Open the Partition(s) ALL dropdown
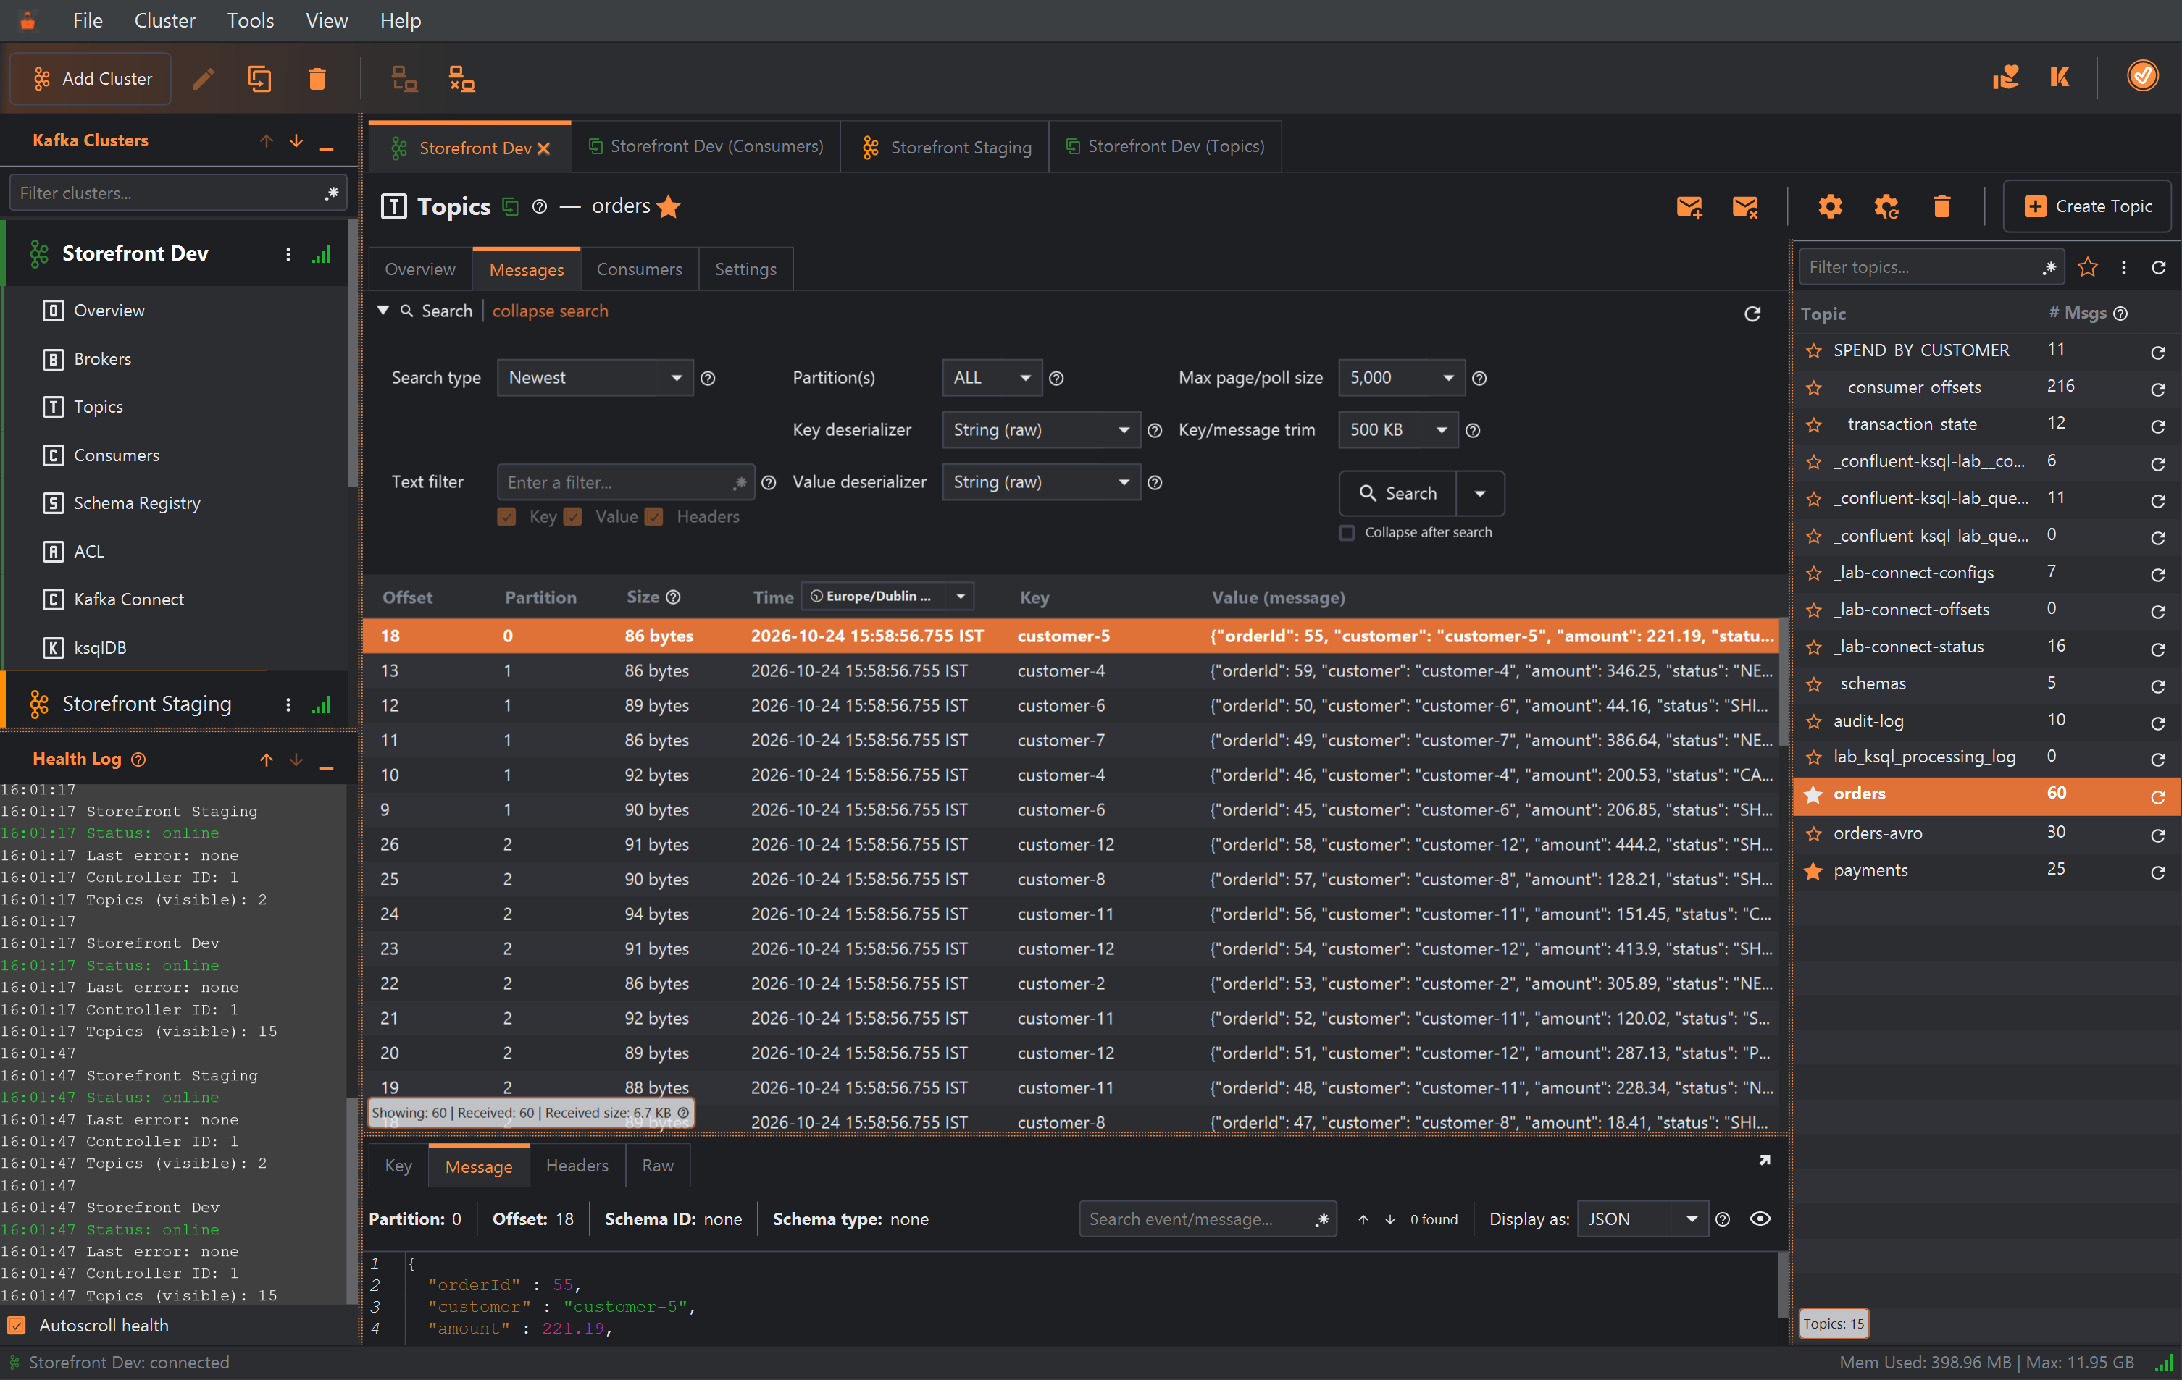 tap(991, 378)
